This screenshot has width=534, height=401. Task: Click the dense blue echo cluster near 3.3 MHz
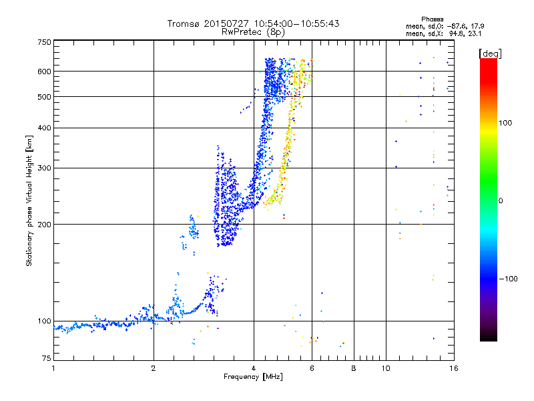click(226, 205)
